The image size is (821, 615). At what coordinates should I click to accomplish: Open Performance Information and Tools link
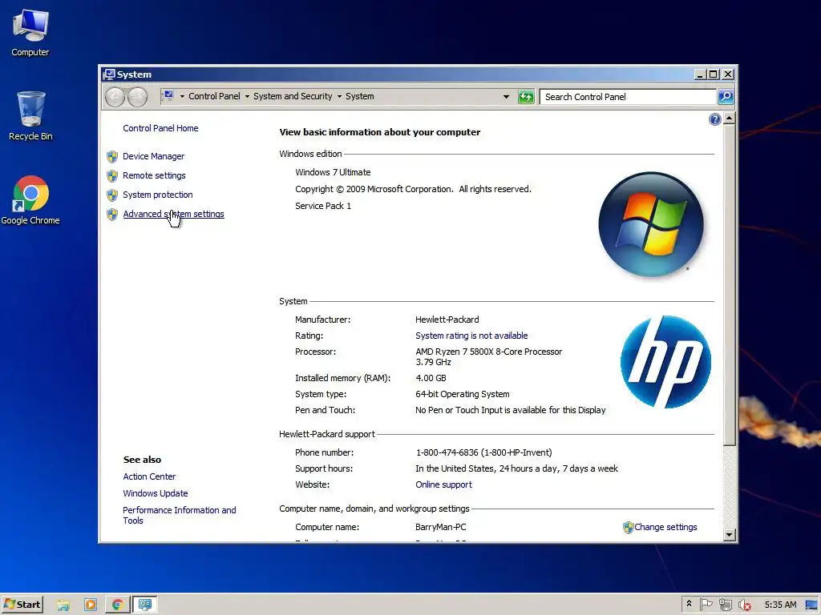click(x=179, y=515)
